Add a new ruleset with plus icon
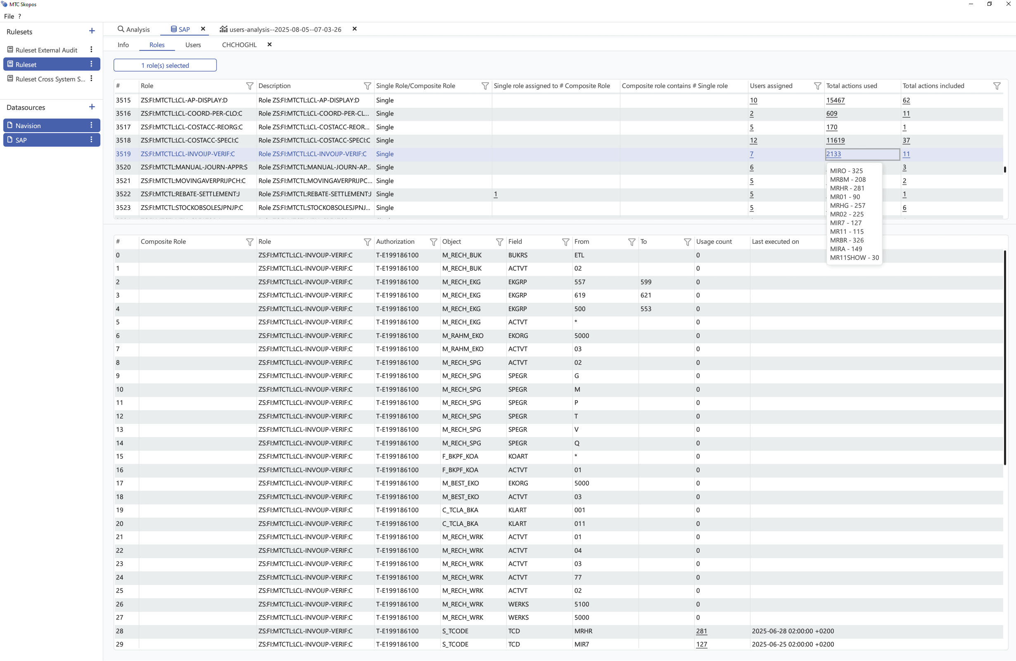The width and height of the screenshot is (1016, 661). [92, 31]
